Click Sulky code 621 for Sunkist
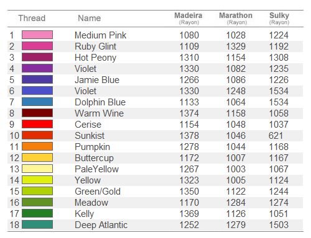The image size is (311, 238). tap(276, 136)
